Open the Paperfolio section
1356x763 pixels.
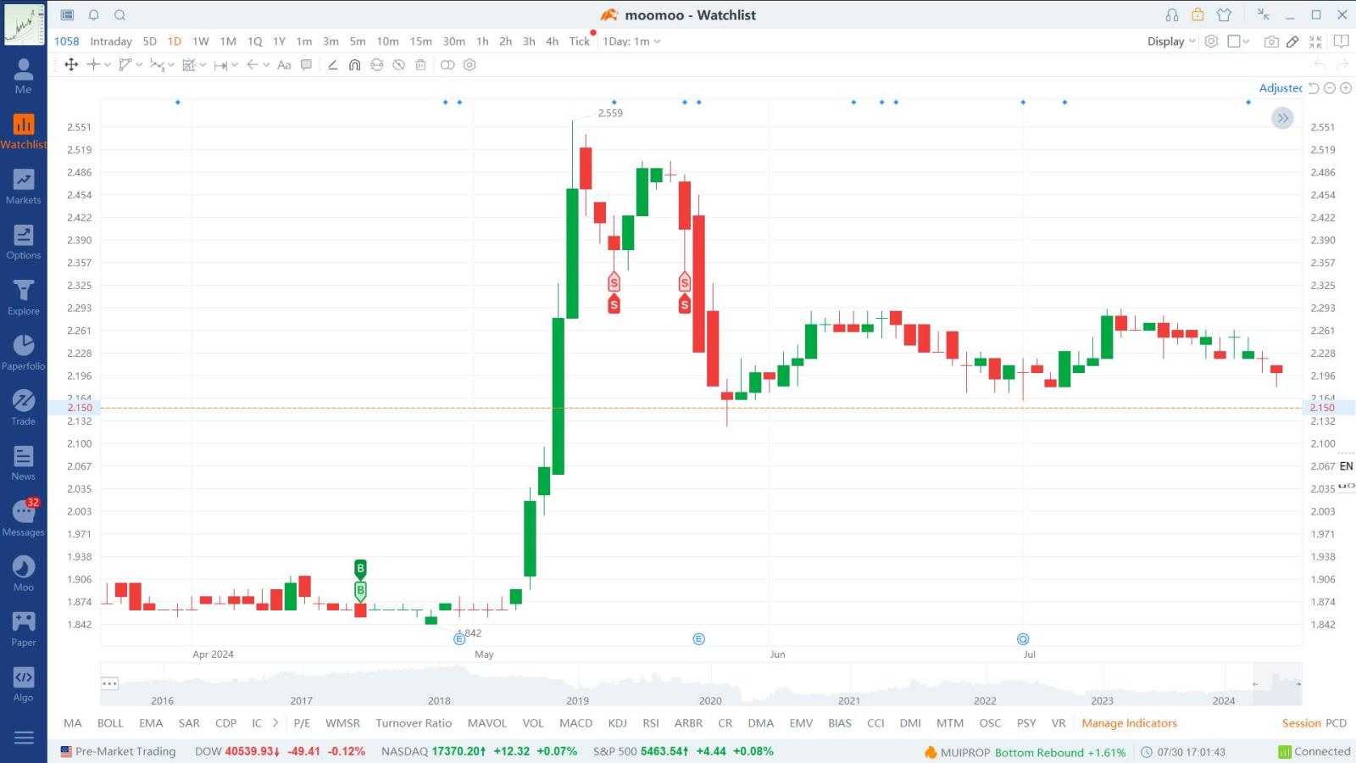click(23, 353)
